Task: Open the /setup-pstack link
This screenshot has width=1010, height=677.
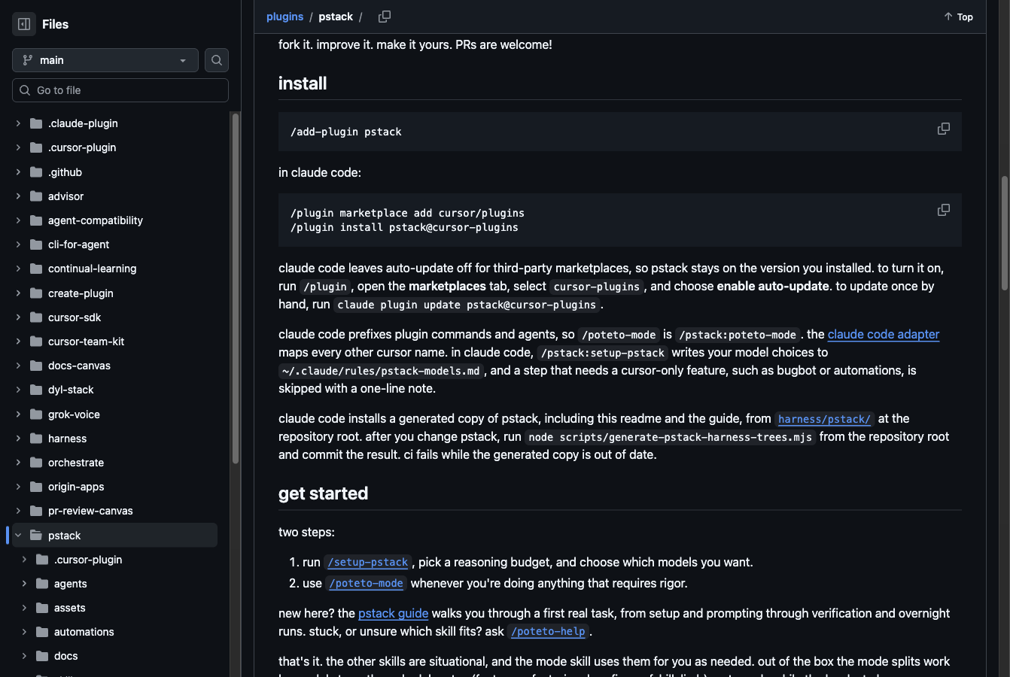Action: pyautogui.click(x=368, y=563)
